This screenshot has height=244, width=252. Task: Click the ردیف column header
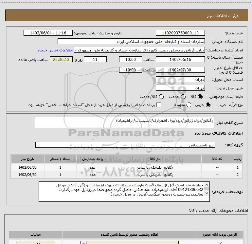(x=238, y=159)
